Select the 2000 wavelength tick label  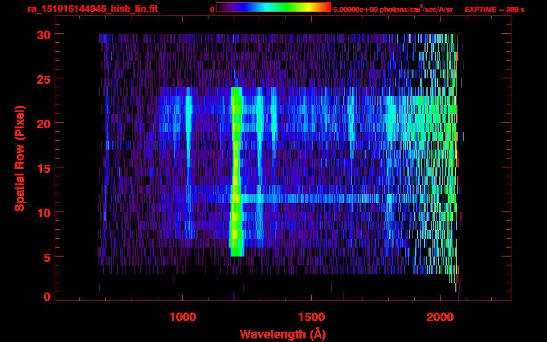pyautogui.click(x=440, y=317)
